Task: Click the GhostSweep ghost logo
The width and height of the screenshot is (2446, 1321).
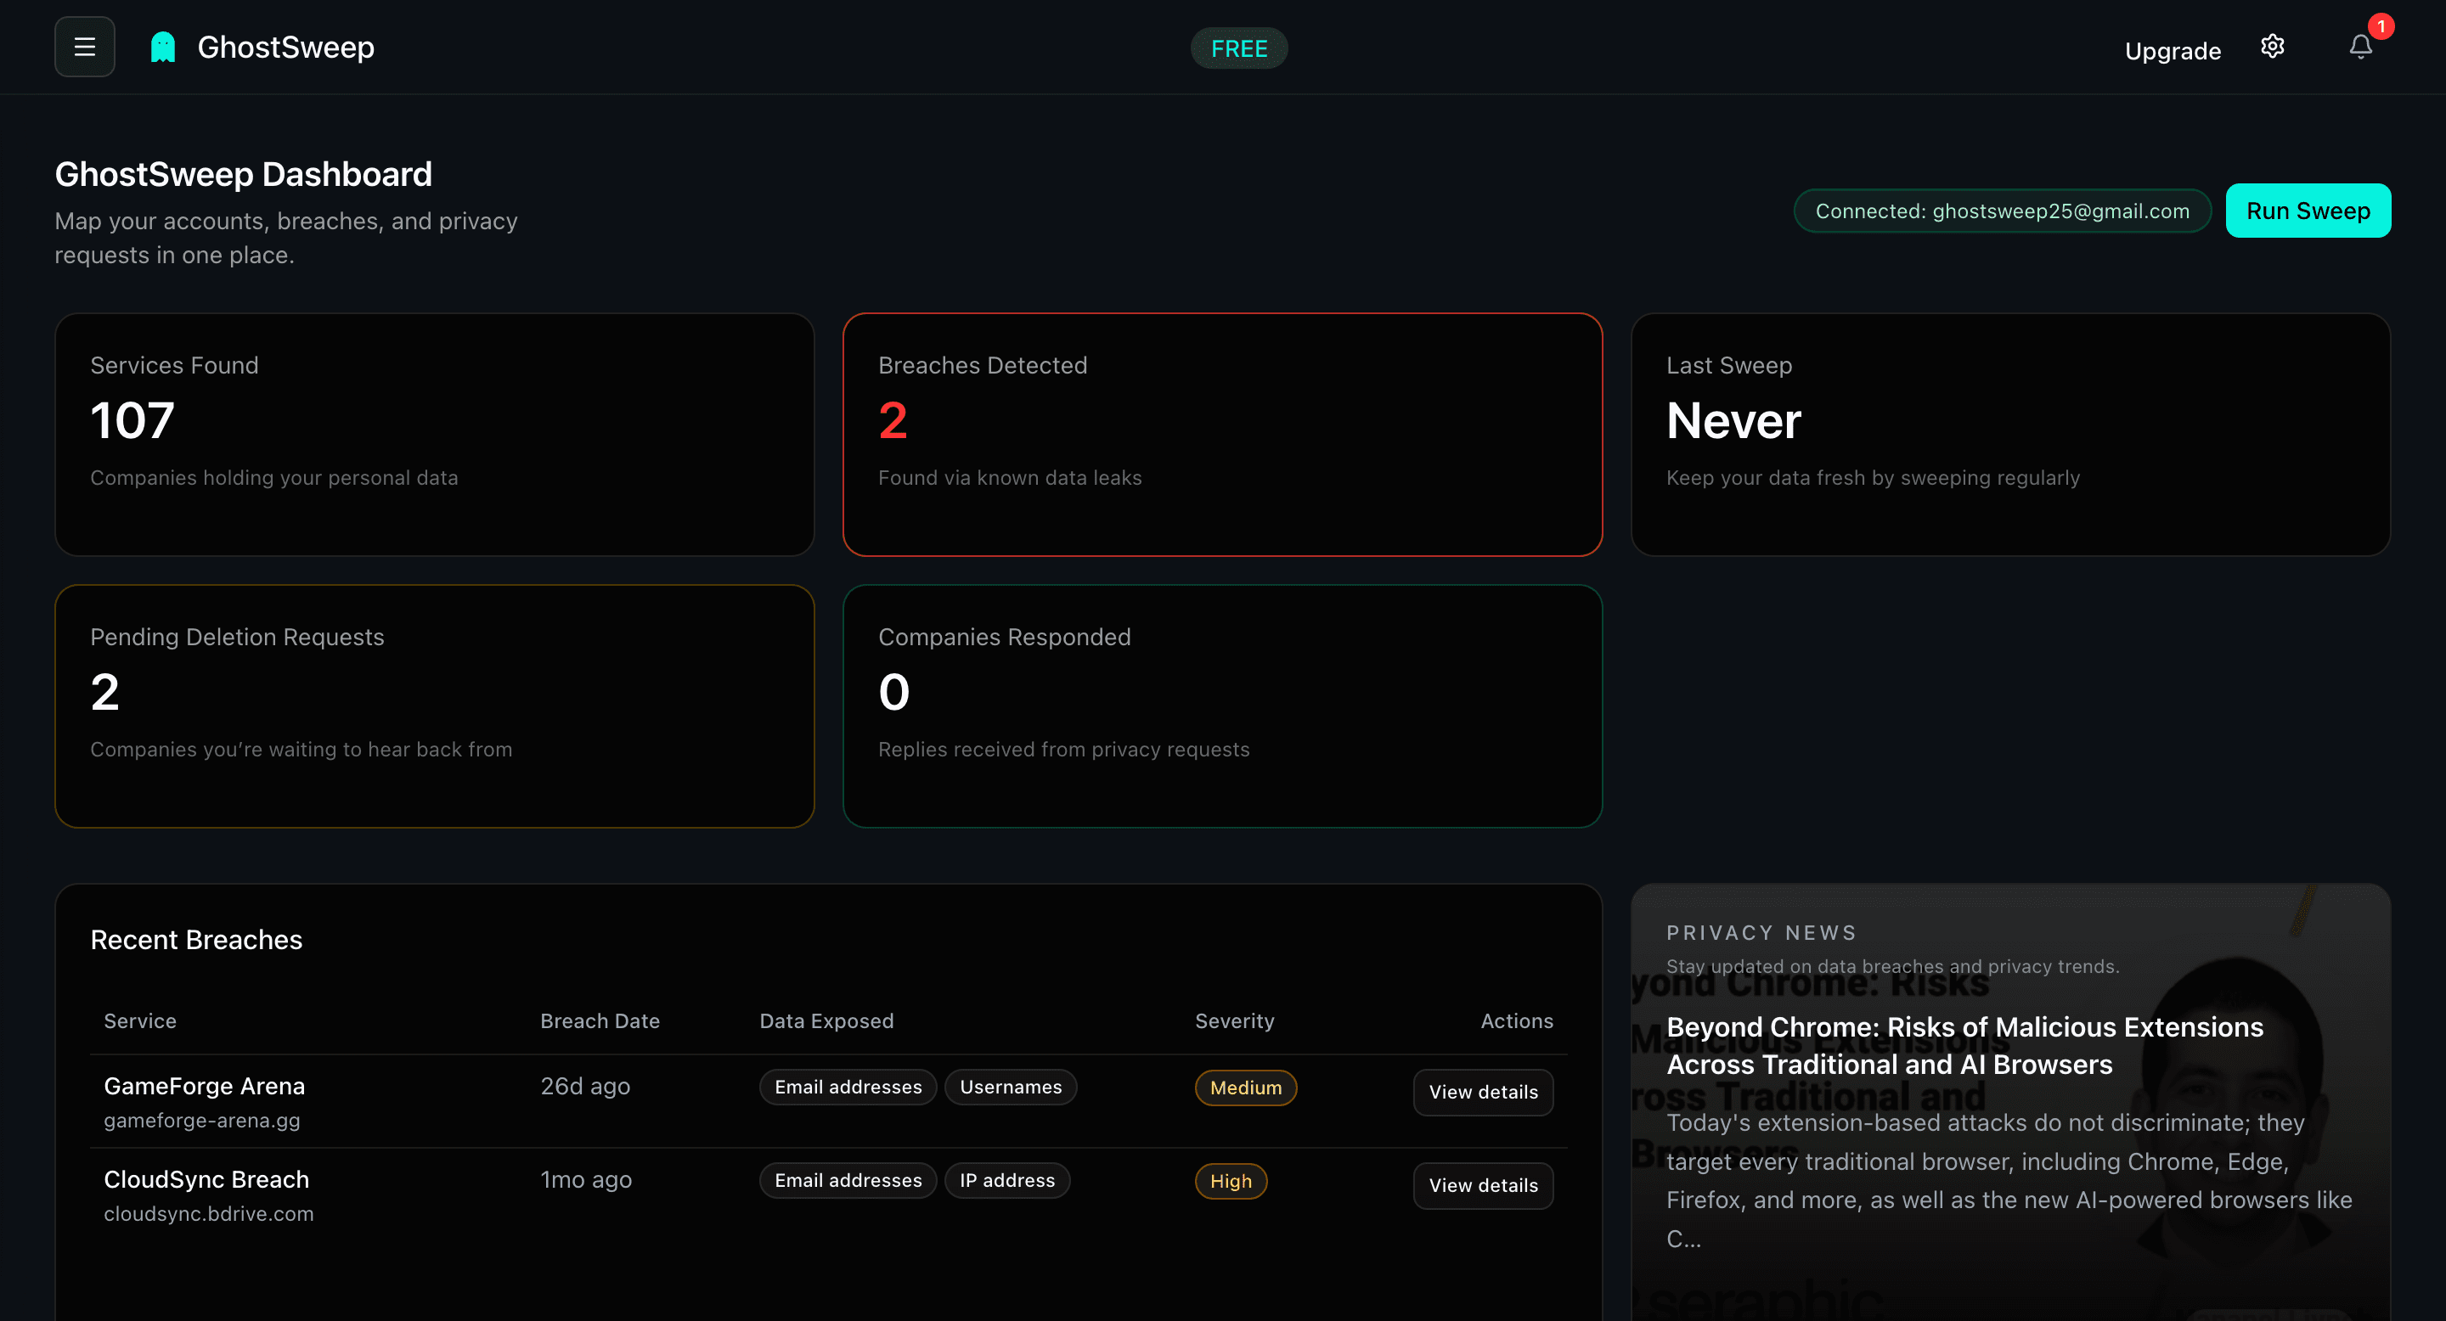Action: [162, 46]
